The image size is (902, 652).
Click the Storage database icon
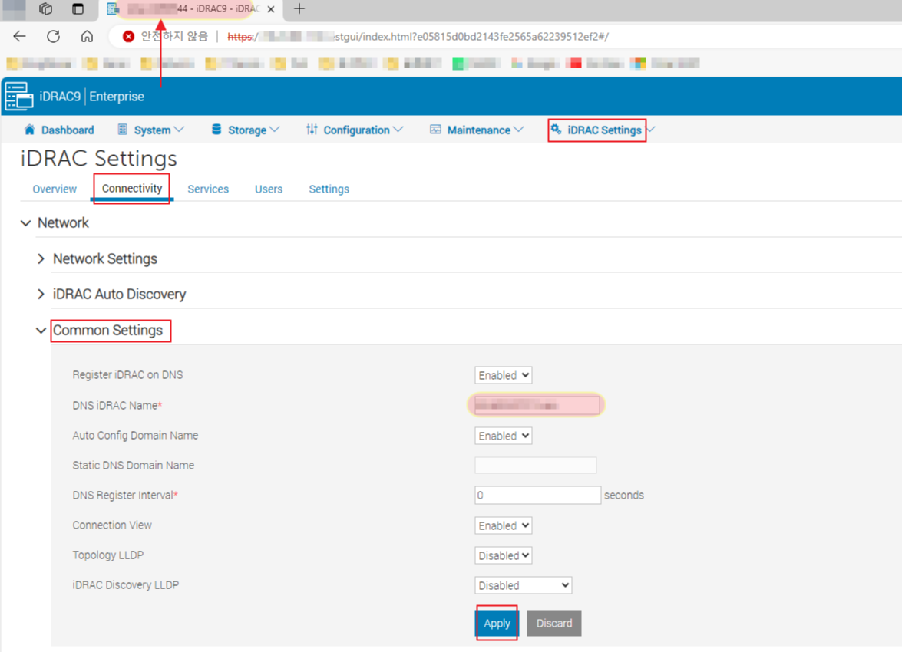tap(216, 130)
